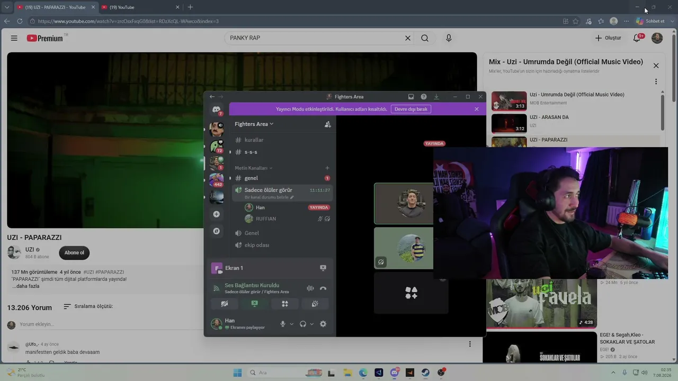Toggle Discord camera on or off
Viewport: 678px width, 381px height.
click(x=225, y=304)
